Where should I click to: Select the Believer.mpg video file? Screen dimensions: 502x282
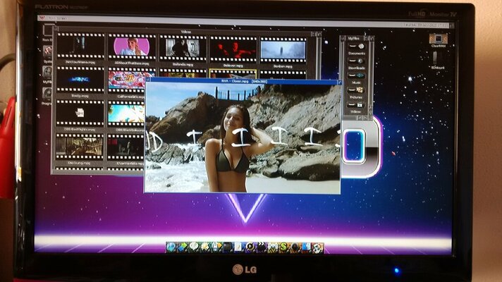pos(233,49)
